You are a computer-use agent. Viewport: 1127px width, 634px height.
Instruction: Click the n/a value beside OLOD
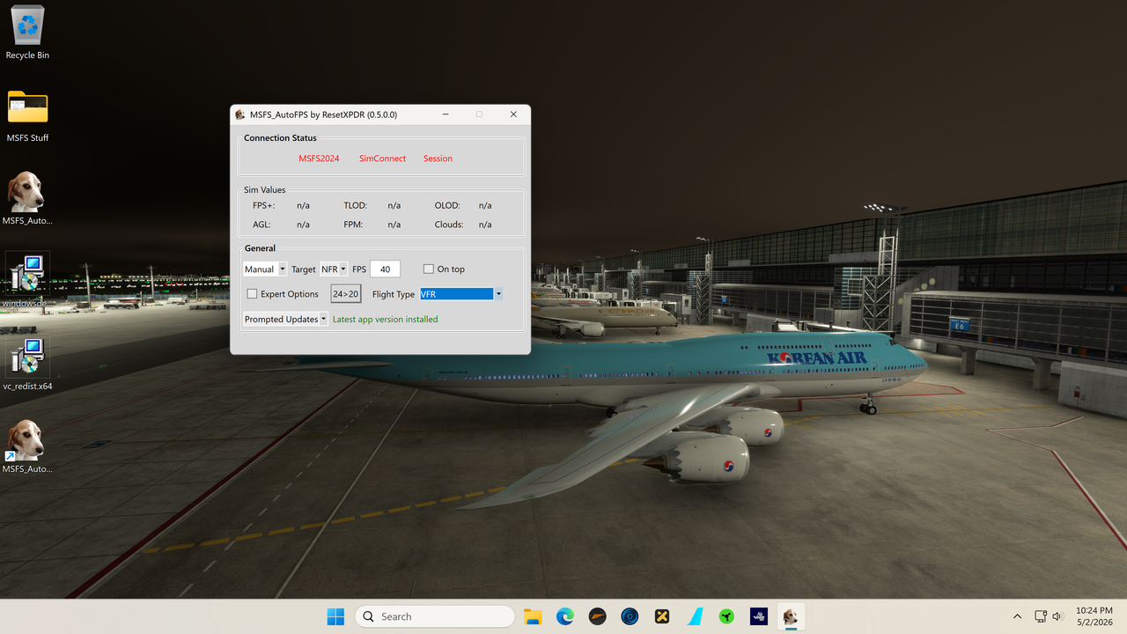[485, 205]
